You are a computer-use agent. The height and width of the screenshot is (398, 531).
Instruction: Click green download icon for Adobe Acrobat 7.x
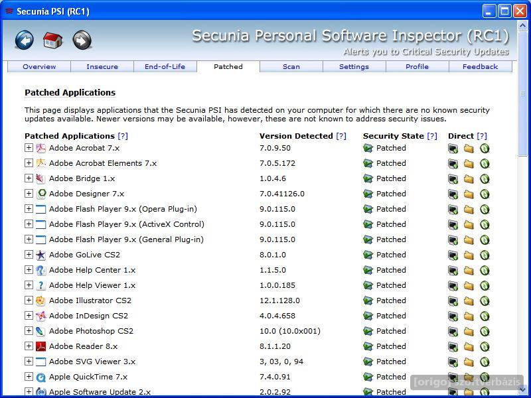tap(485, 148)
